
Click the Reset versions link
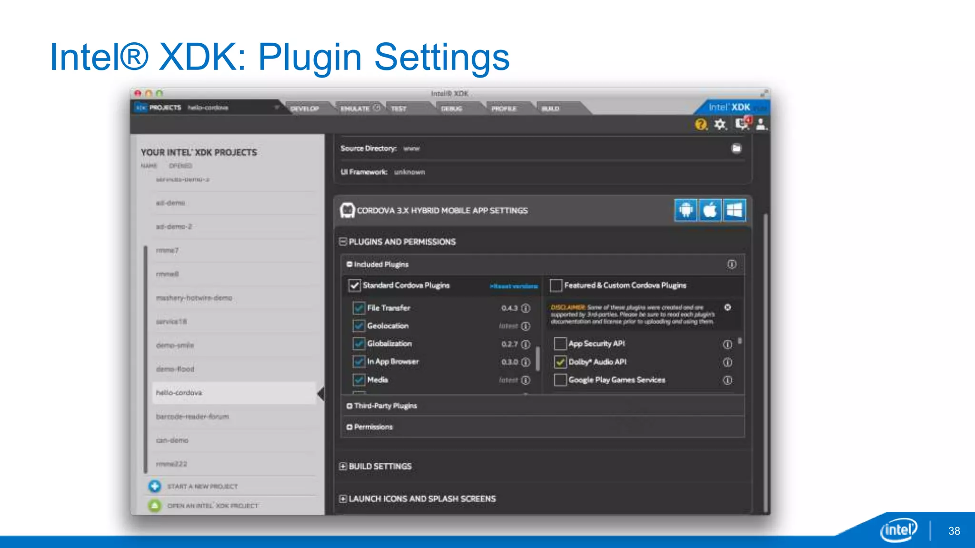tap(514, 286)
